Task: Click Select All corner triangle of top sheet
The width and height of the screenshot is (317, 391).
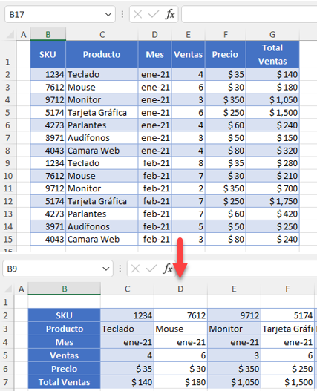Action: point(10,34)
